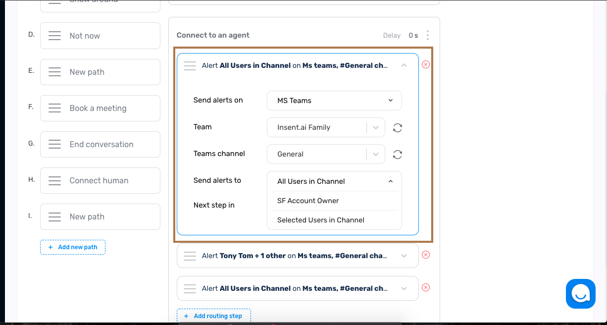Delete the expanded All Users alert step
The image size is (607, 325).
pyautogui.click(x=425, y=64)
